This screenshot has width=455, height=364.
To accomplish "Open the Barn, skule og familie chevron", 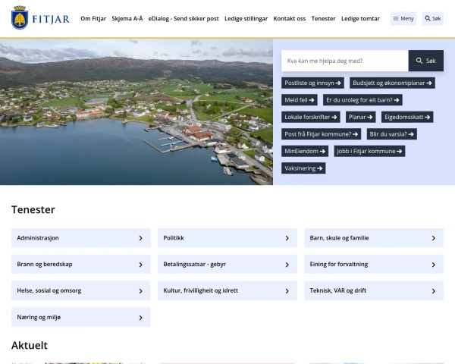I will [433, 238].
